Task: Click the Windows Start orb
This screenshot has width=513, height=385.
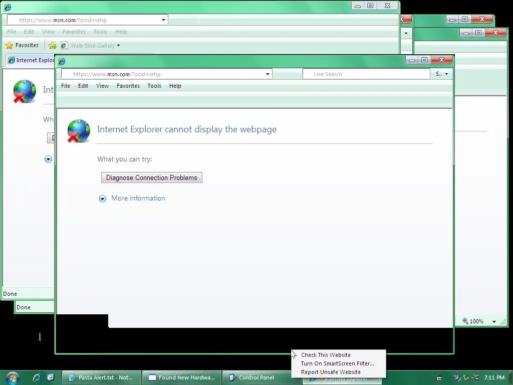Action: point(13,378)
